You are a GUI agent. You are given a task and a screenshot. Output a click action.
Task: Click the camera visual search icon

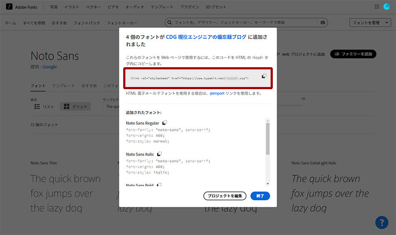pos(323,22)
